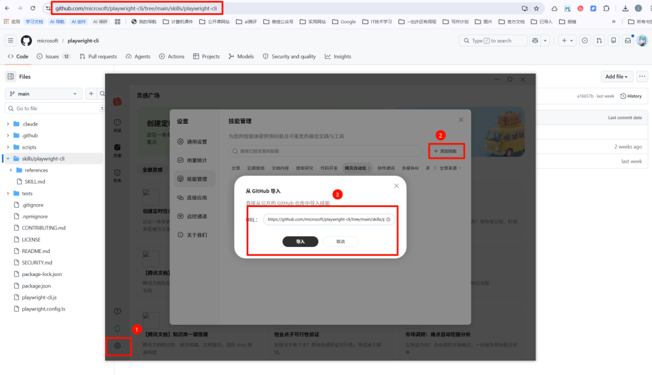The width and height of the screenshot is (652, 375).
Task: Click the Go to file search field
Action: pyautogui.click(x=54, y=109)
